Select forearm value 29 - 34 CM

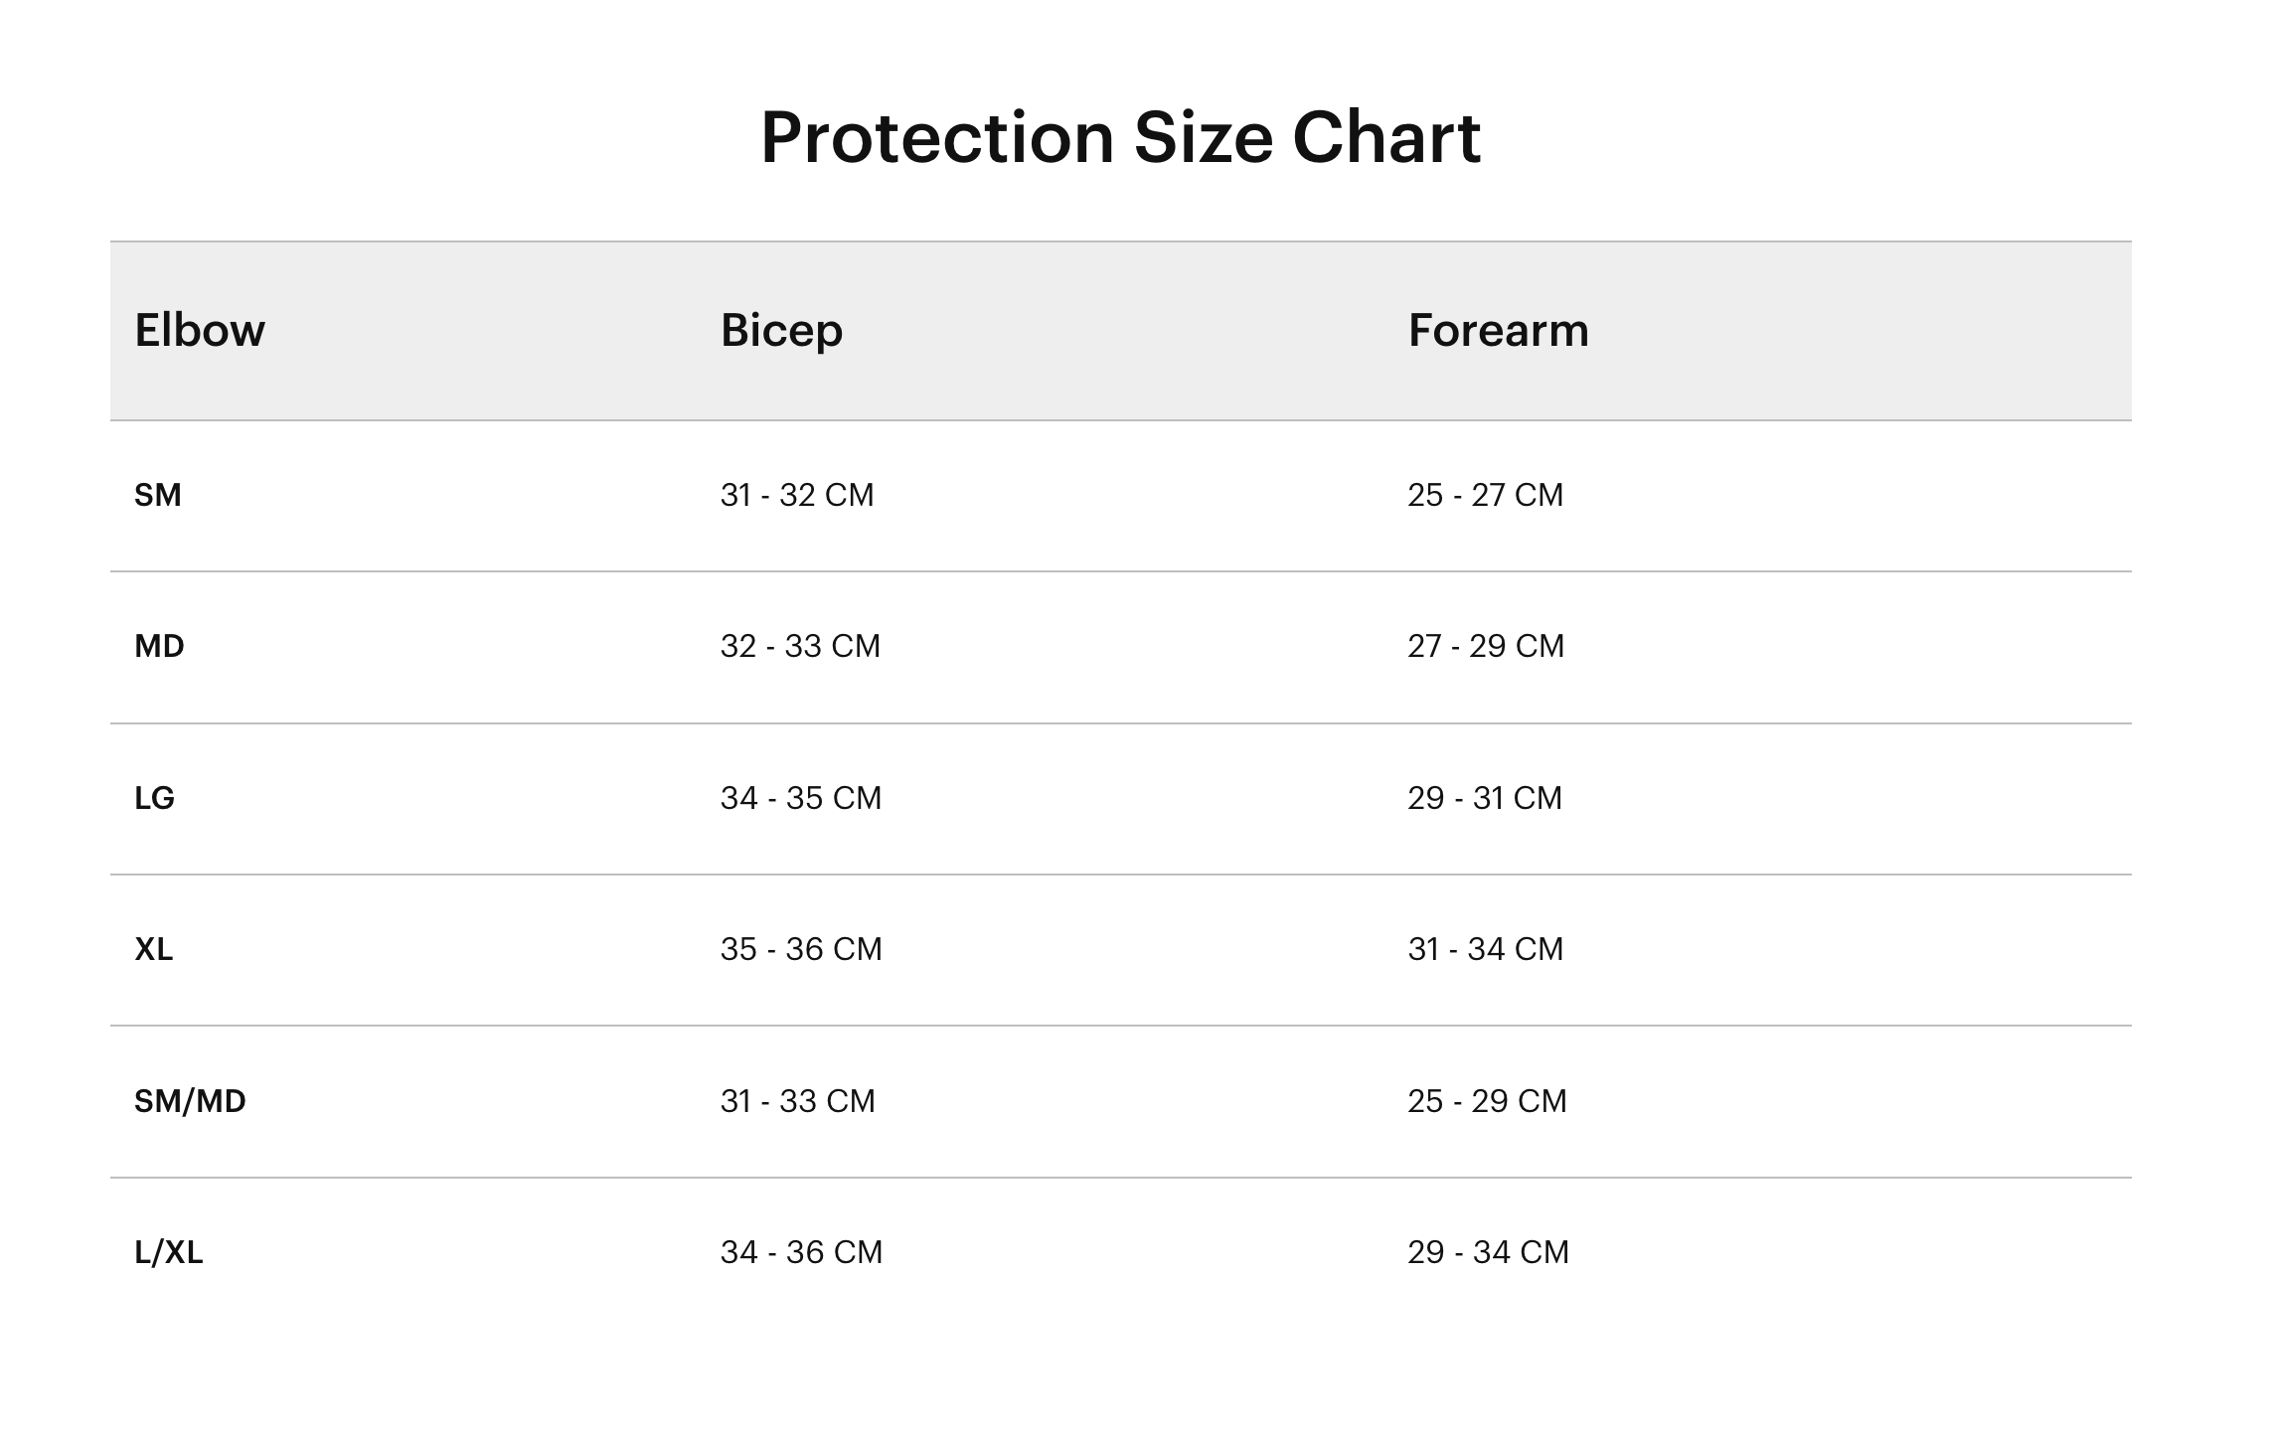point(1489,1252)
